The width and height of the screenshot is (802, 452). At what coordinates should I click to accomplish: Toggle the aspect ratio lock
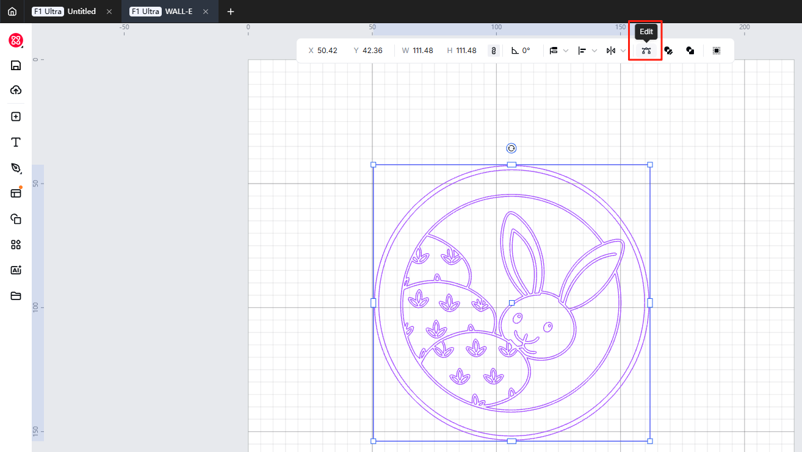click(493, 51)
